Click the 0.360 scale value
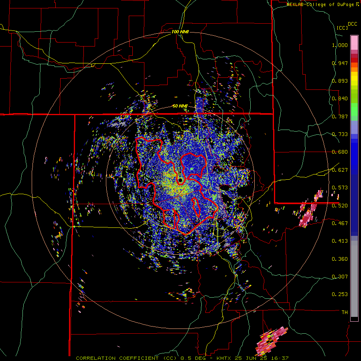 340,259
